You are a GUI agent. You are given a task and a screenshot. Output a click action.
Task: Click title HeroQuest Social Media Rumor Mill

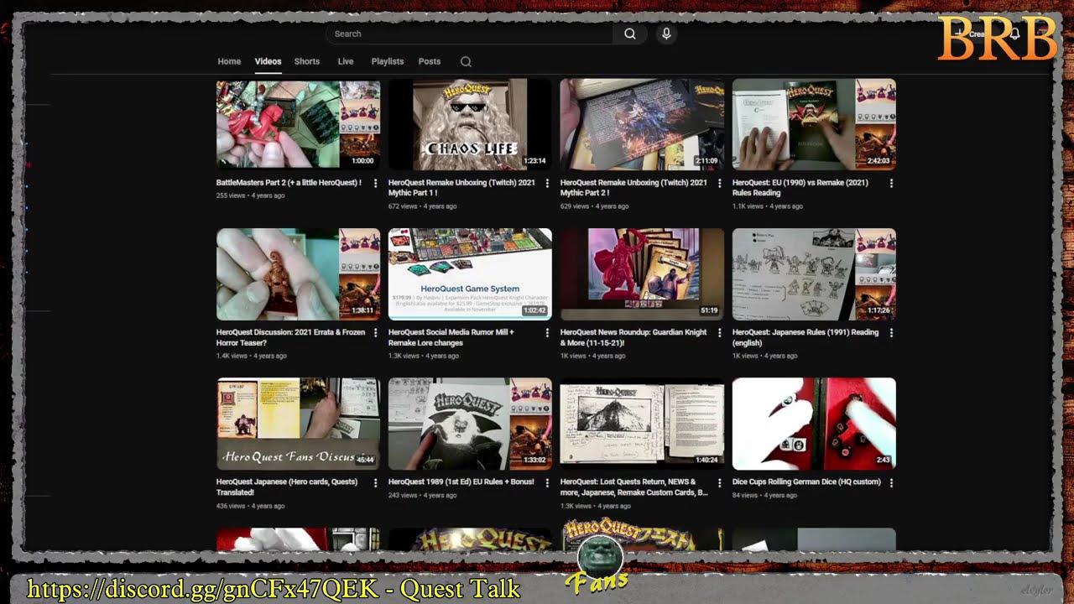[x=451, y=337]
